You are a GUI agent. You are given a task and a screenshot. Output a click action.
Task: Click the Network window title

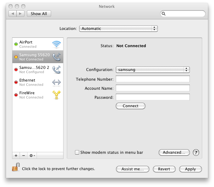point(107,6)
